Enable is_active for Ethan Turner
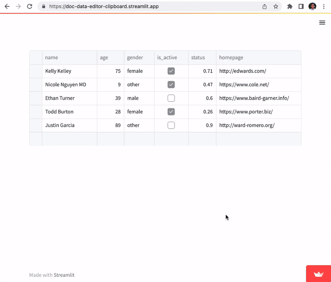 point(171,98)
